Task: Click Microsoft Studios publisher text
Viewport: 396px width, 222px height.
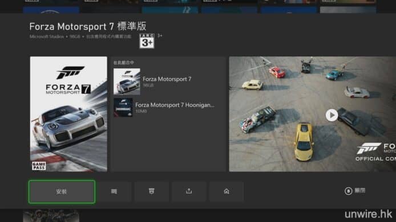Action: 47,36
